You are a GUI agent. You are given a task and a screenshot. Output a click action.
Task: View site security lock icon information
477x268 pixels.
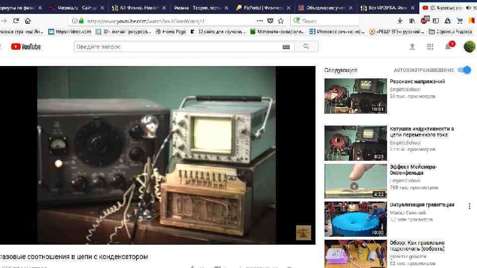pyautogui.click(x=81, y=21)
